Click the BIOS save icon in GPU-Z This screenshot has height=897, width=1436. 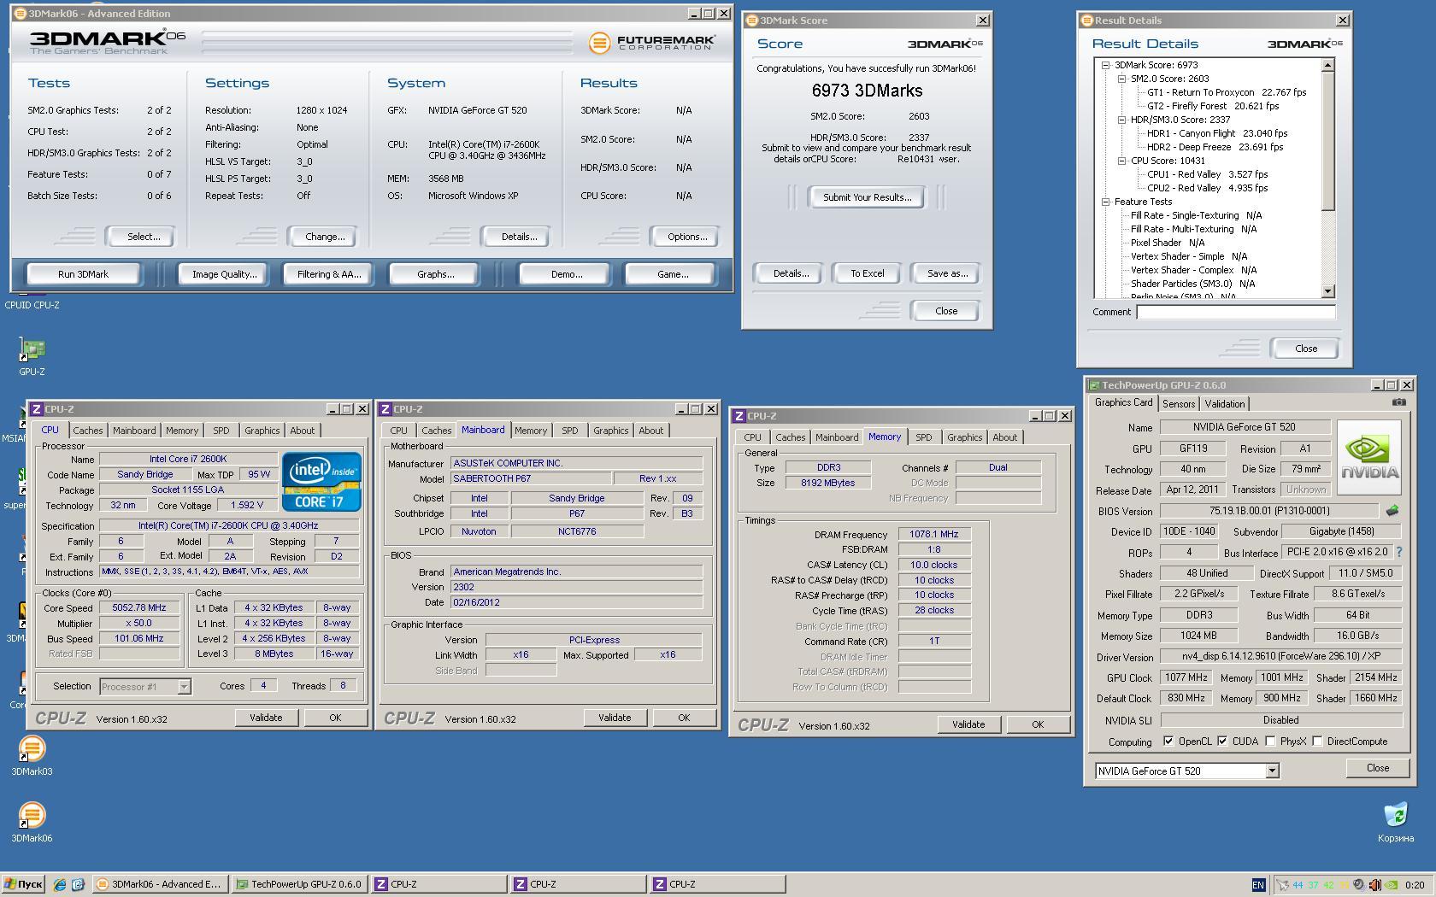tap(1392, 511)
